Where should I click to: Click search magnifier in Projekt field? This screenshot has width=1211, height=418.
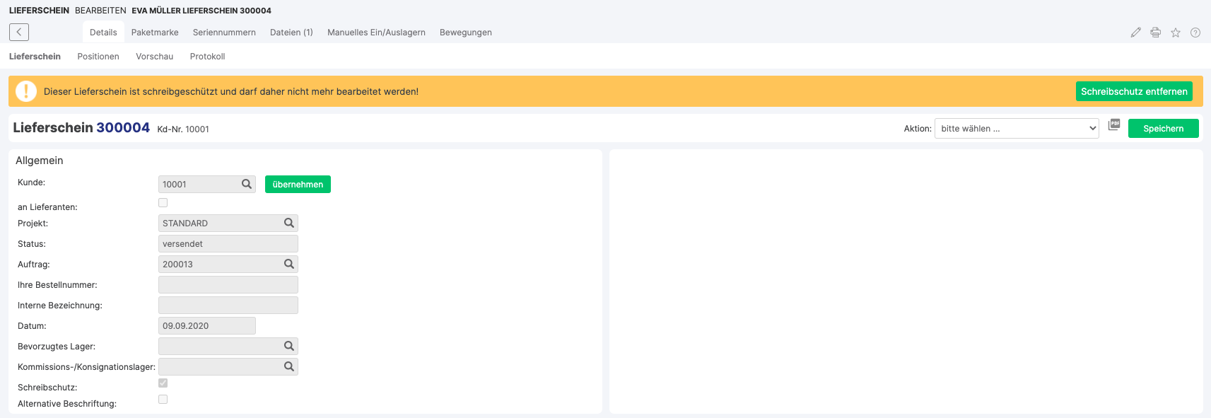coord(289,223)
